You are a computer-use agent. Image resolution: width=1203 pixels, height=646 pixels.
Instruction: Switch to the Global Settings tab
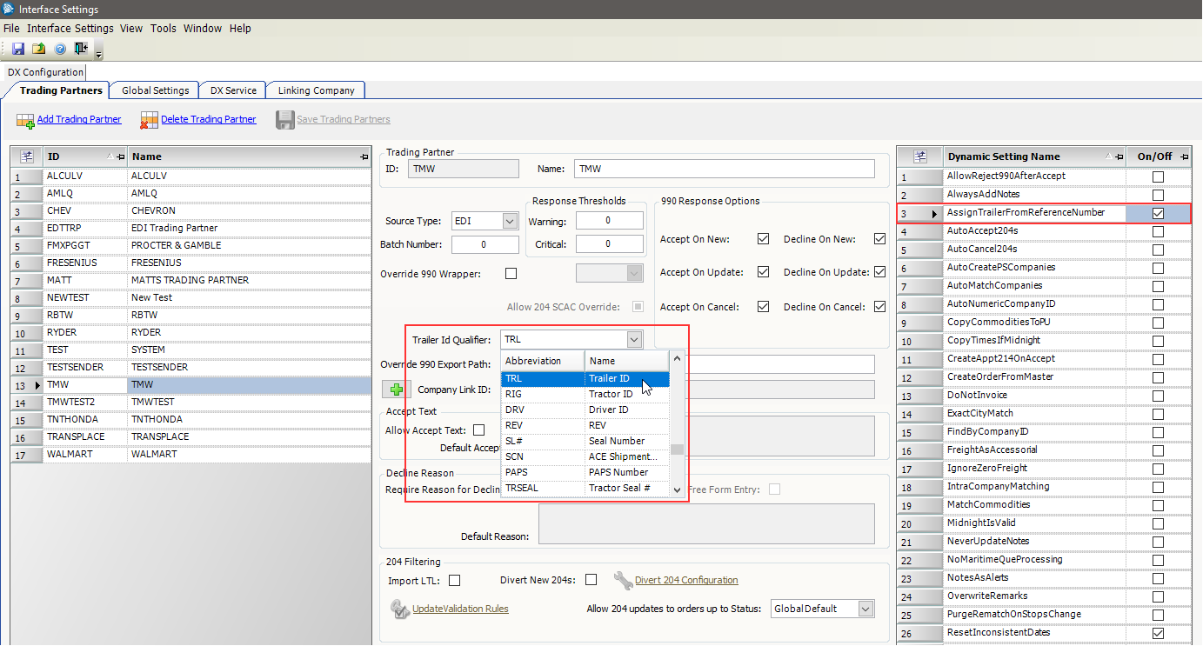[155, 90]
